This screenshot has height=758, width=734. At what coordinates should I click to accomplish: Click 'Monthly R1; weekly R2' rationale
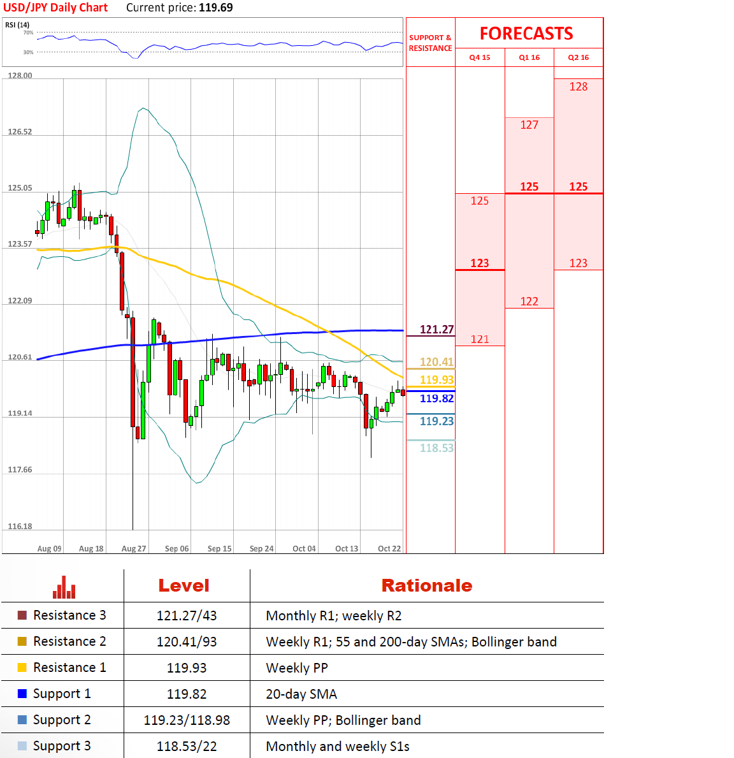coord(334,616)
